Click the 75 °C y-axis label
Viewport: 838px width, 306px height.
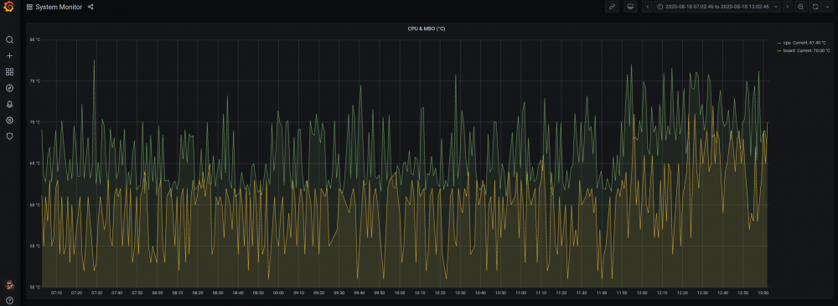[34, 80]
